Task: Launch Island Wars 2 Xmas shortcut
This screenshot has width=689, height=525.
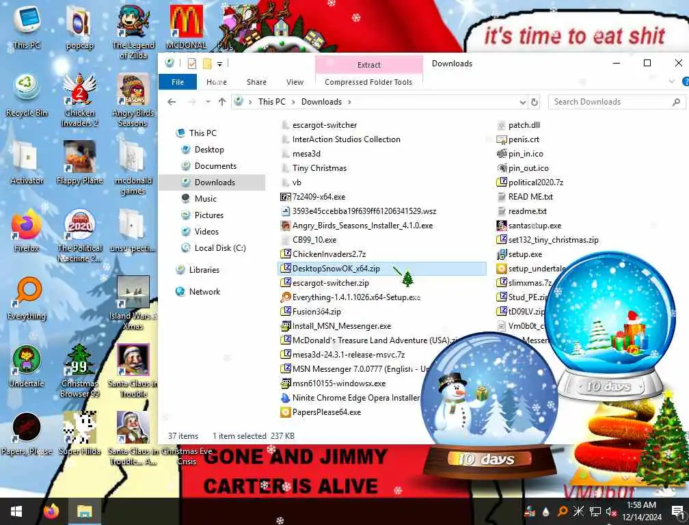Action: click(133, 302)
